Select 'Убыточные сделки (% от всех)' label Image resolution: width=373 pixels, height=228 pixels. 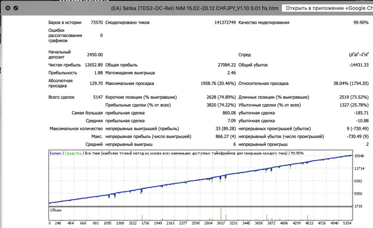269,105
